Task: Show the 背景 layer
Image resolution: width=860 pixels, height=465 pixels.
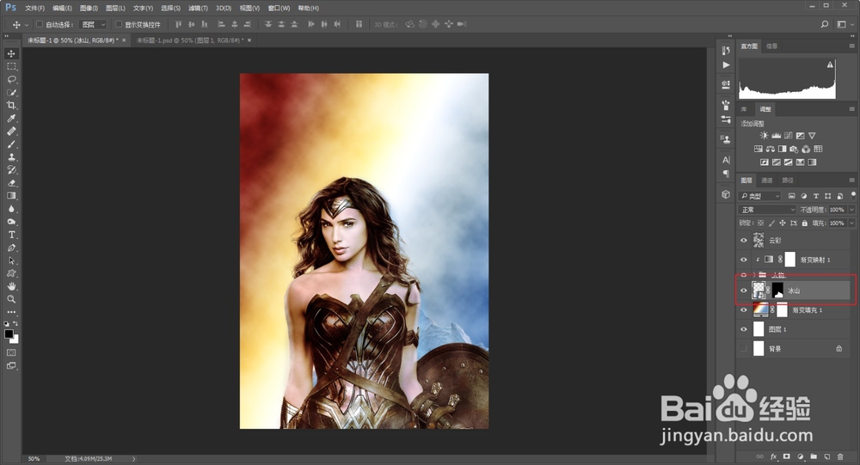Action: coord(744,348)
